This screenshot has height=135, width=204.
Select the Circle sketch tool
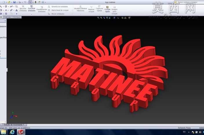click(x=6, y=6)
